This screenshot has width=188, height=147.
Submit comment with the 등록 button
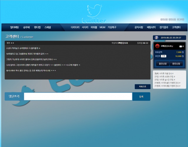141,97
